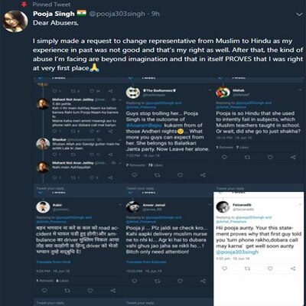Image resolution: width=306 pixels, height=306 pixels.
Task: Expand Mehak's tweet options chevron
Action: pos(300,90)
